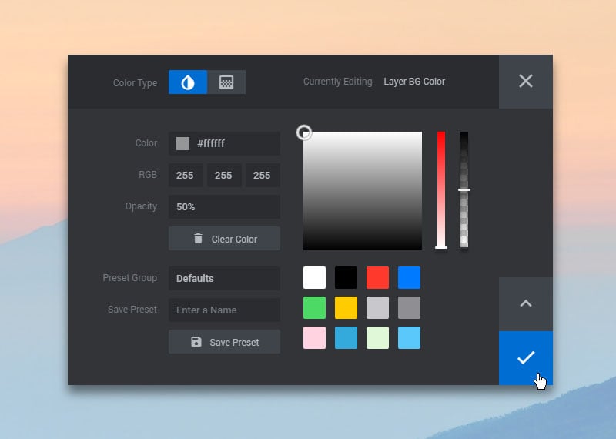This screenshot has width=616, height=439.
Task: Choose the black preset swatch
Action: click(346, 277)
